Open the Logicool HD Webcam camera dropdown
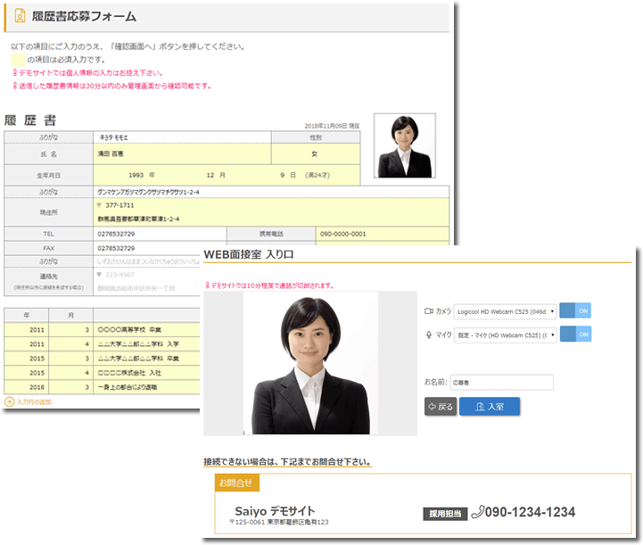This screenshot has width=643, height=545. pyautogui.click(x=505, y=311)
